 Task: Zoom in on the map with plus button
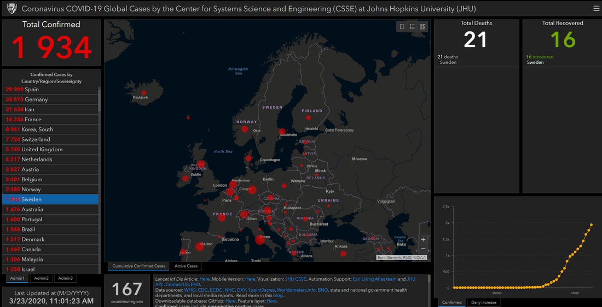(423, 240)
